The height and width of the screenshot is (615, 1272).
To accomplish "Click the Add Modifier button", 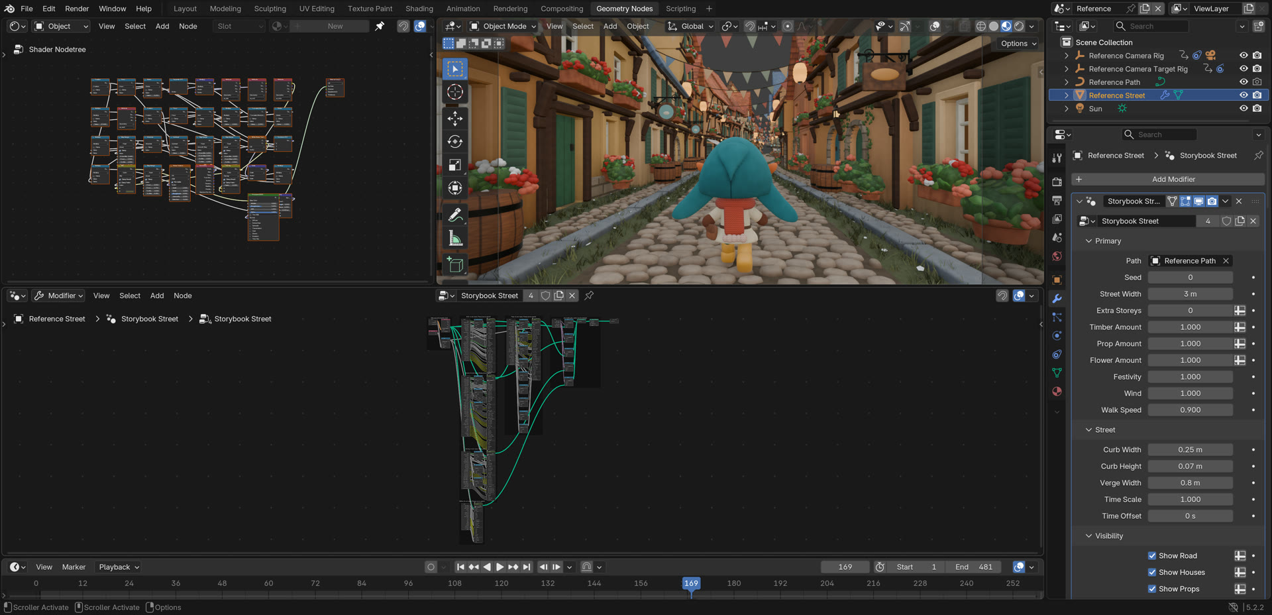I will coord(1168,180).
